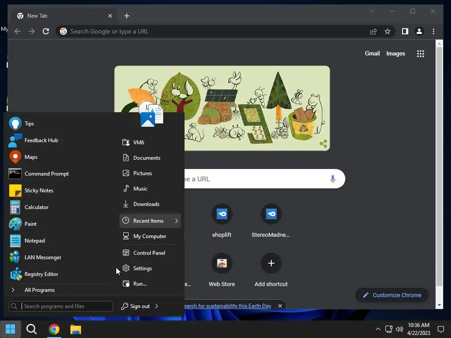The image size is (451, 338).
Task: Close the New Tab tab
Action: coord(110,16)
